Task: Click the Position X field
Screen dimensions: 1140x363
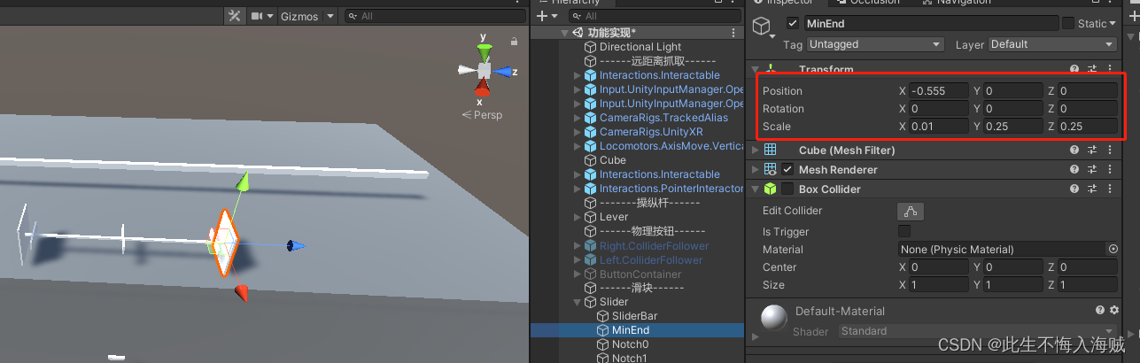Action: 939,90
